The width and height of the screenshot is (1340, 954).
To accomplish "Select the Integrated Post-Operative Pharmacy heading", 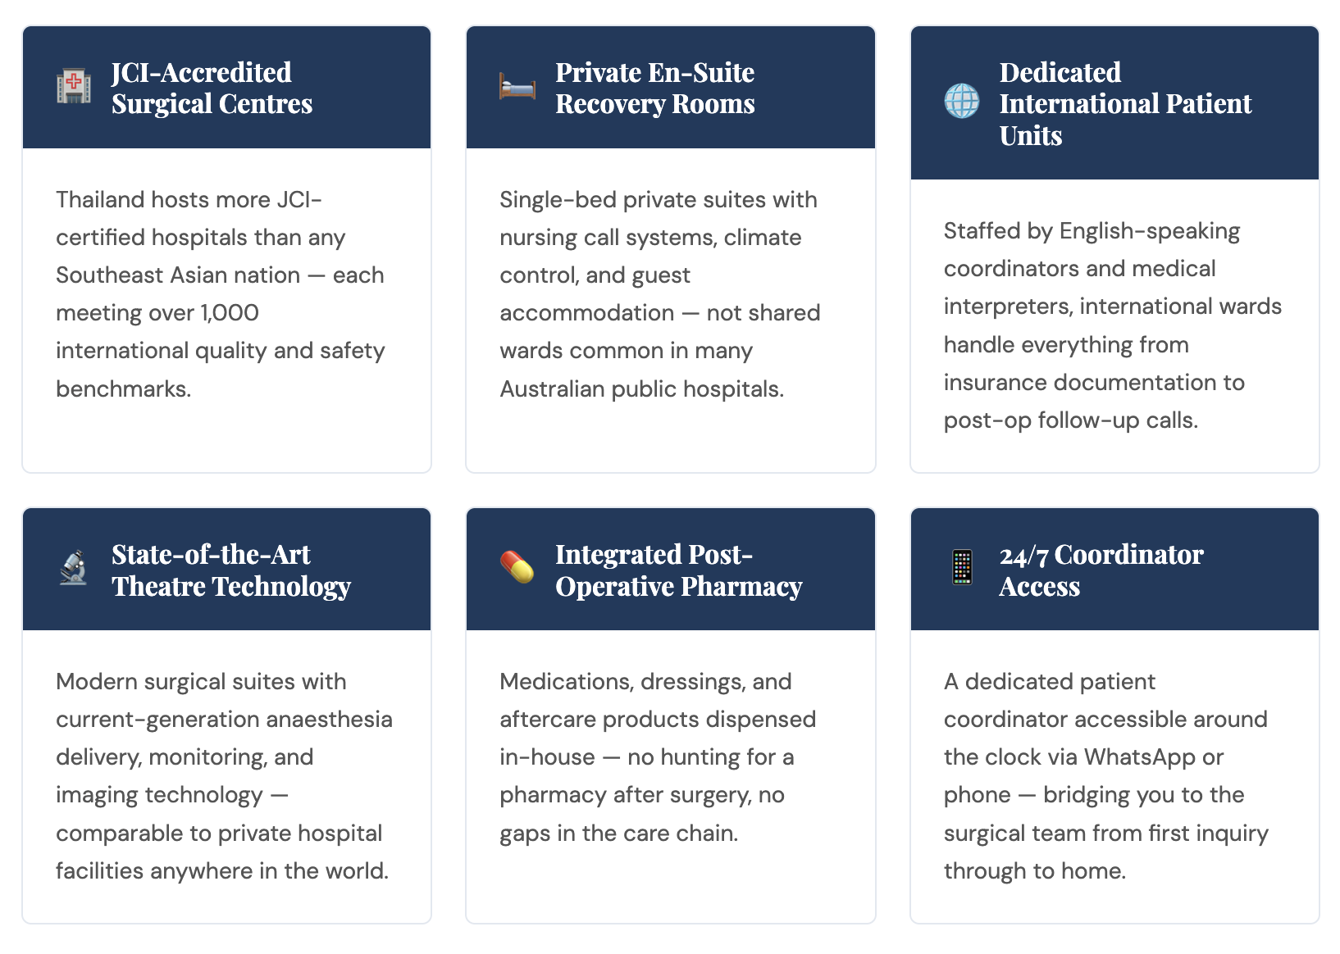I will pos(679,570).
